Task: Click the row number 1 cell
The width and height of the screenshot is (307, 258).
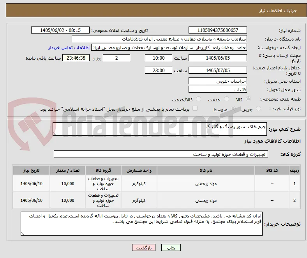Action: [294, 184]
